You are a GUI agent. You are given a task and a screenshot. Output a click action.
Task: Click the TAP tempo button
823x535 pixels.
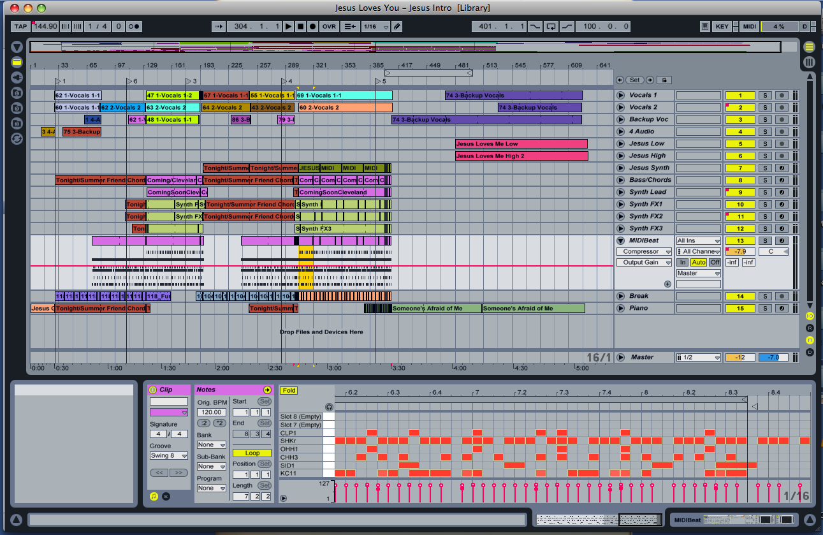coord(20,26)
